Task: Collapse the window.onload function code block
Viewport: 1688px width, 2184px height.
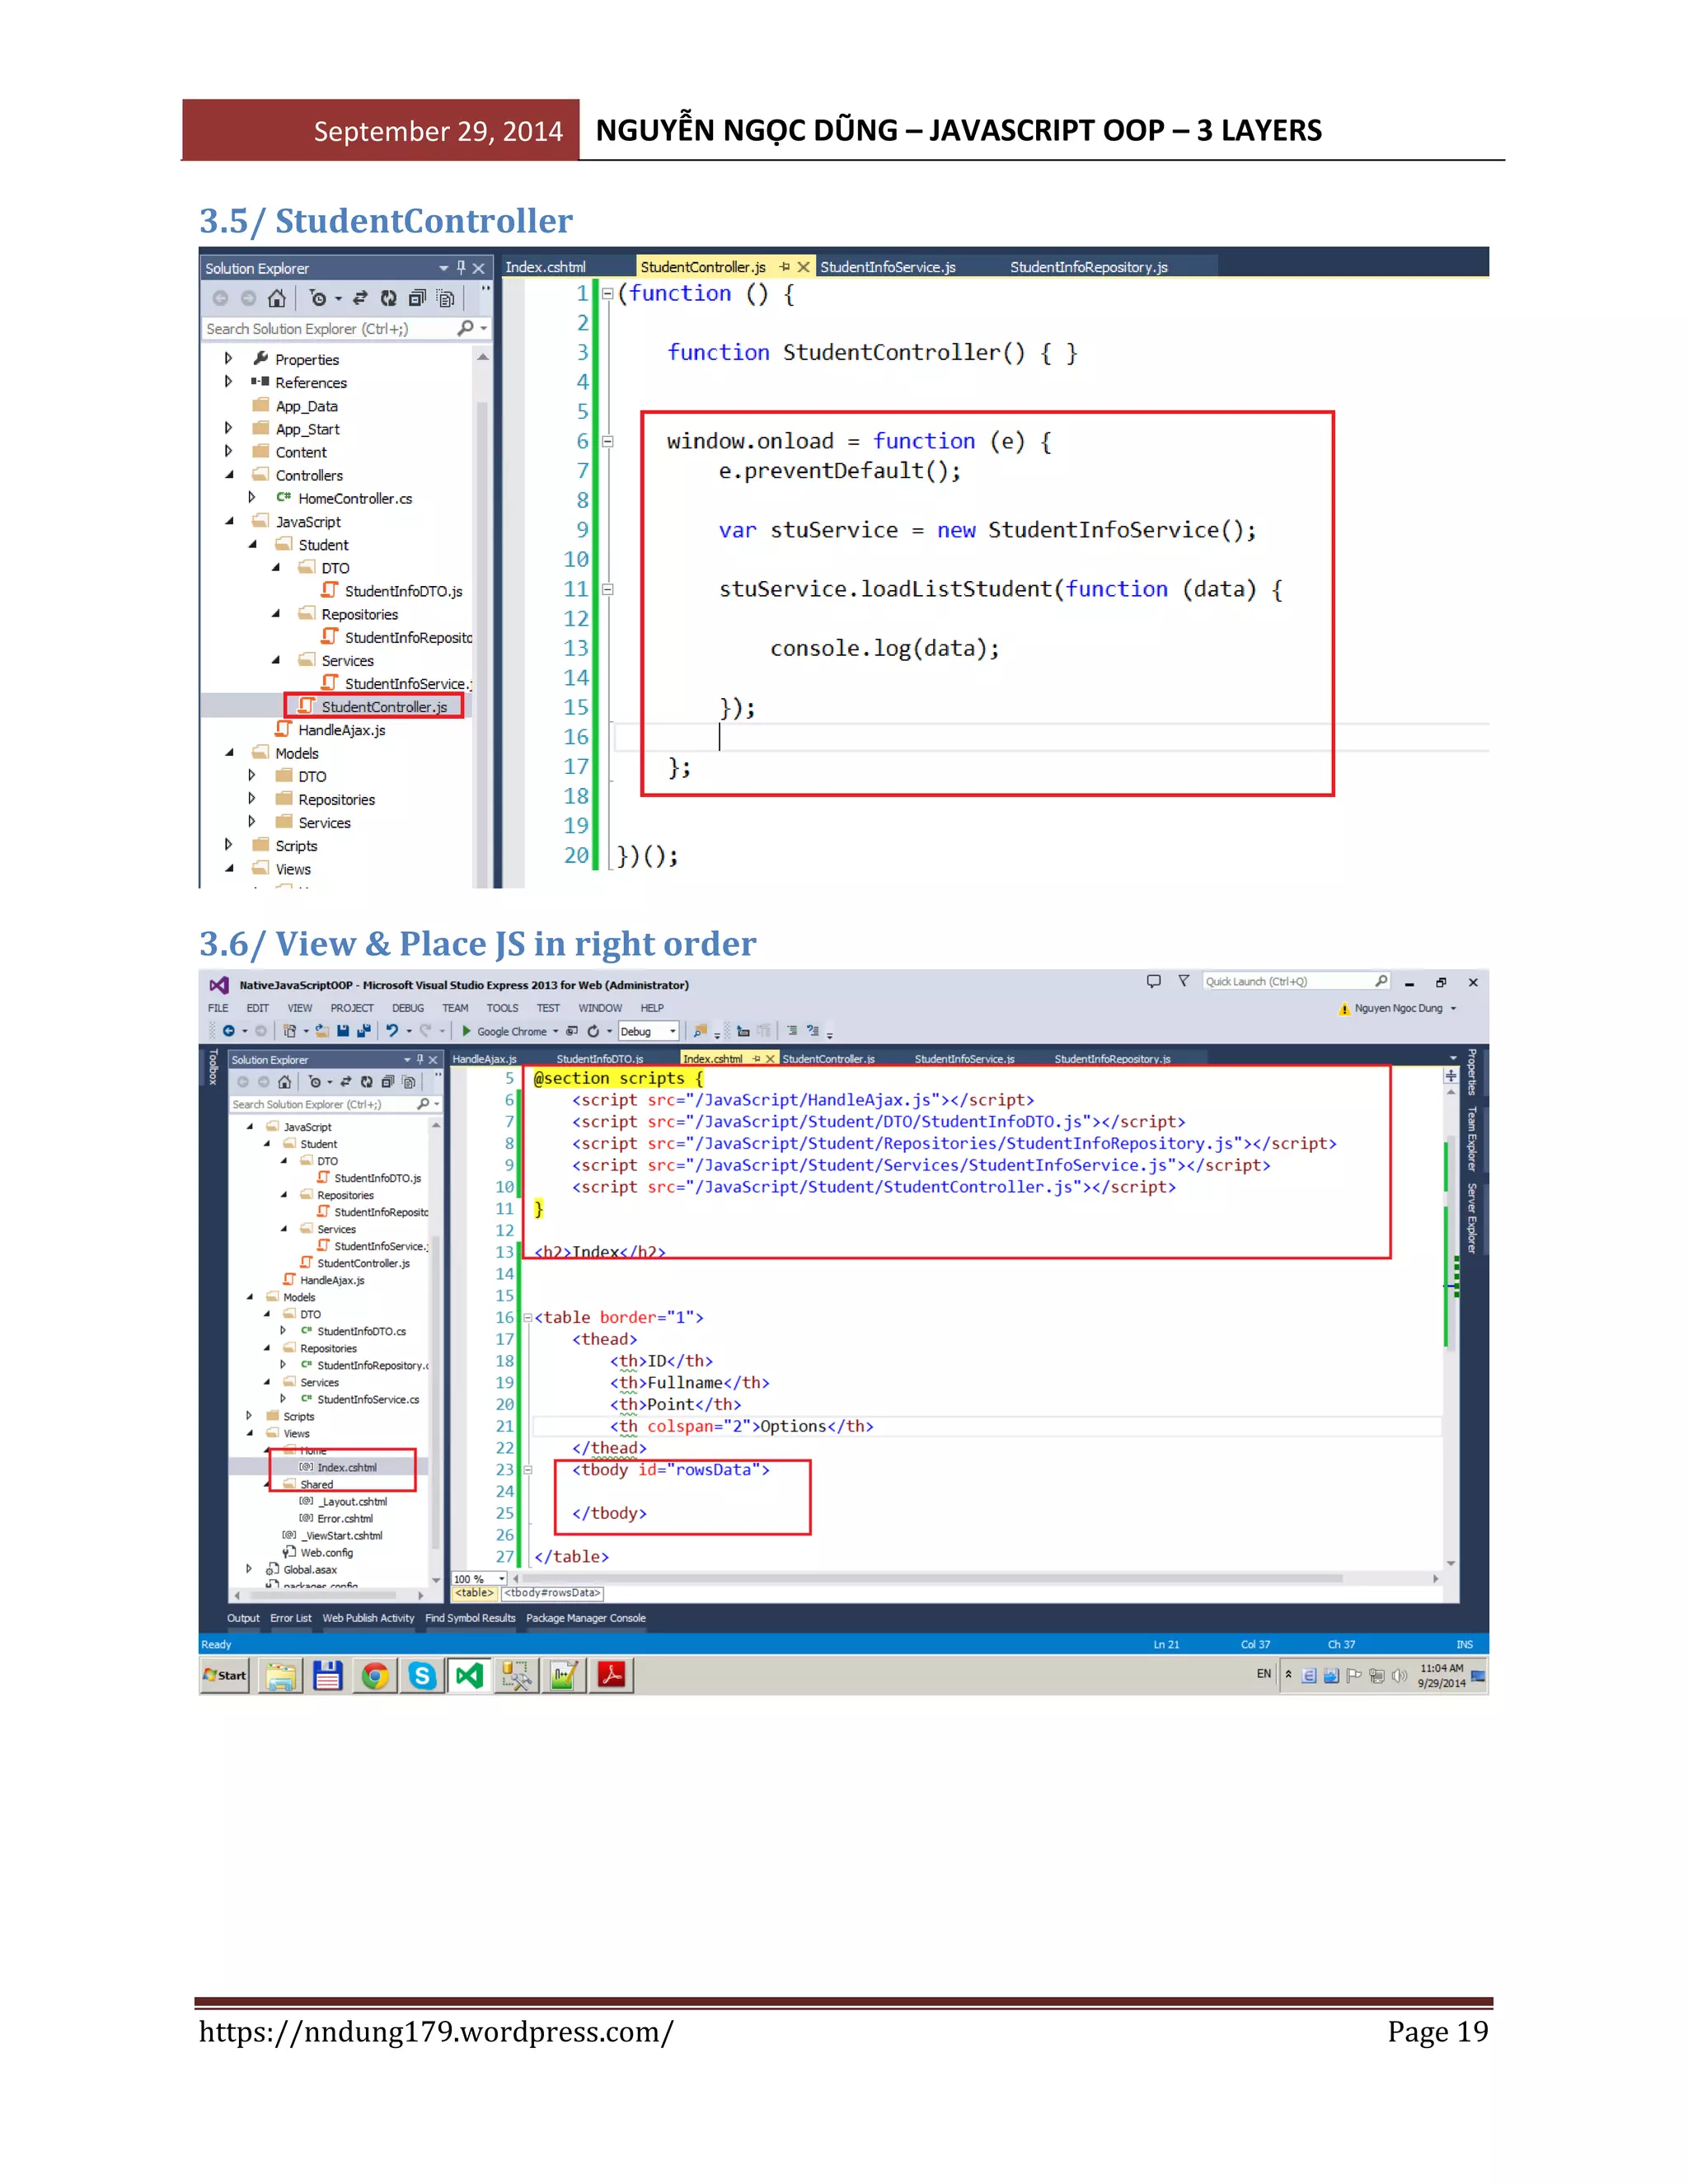Action: pos(607,441)
